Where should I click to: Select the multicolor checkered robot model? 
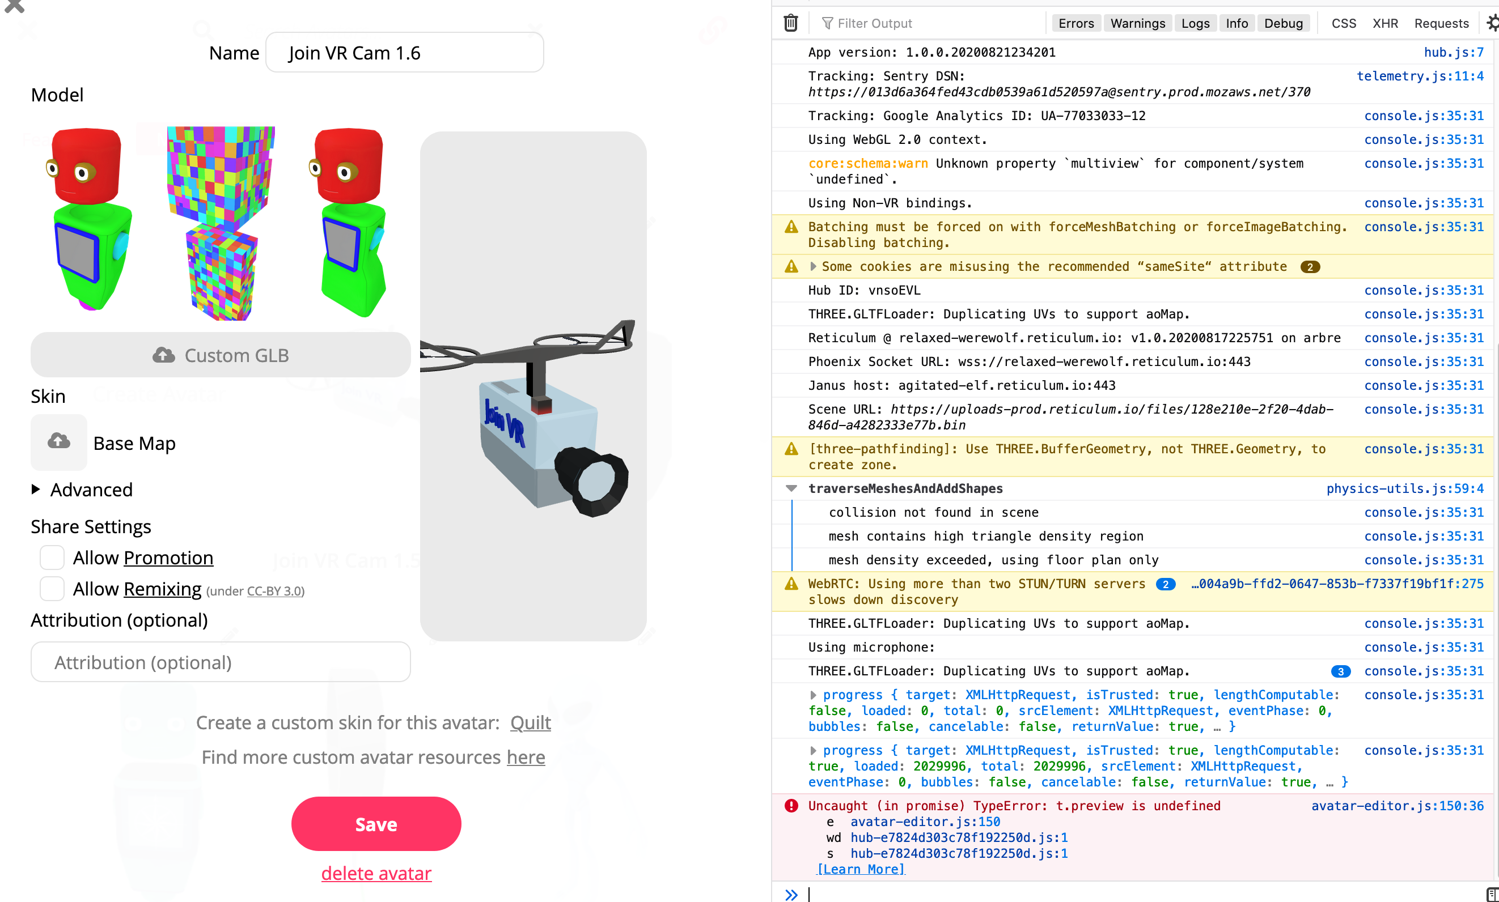(221, 224)
